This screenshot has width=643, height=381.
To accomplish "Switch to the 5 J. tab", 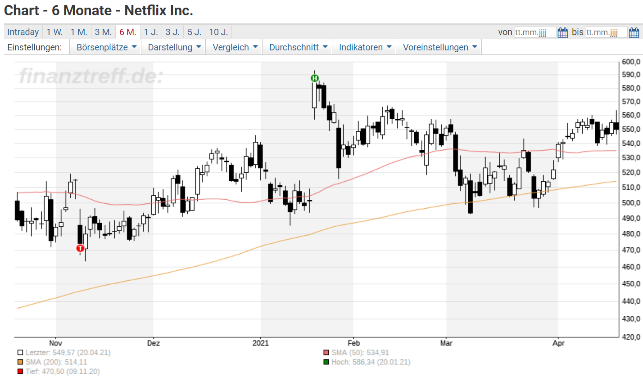I will tap(195, 32).
